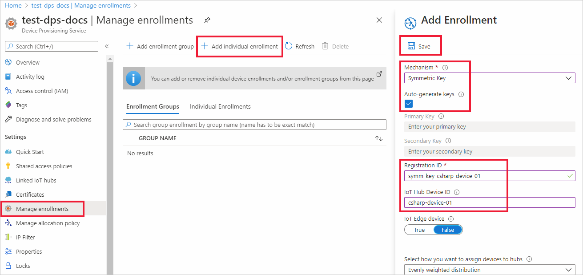Select the Enrollment Groups tab

point(153,107)
